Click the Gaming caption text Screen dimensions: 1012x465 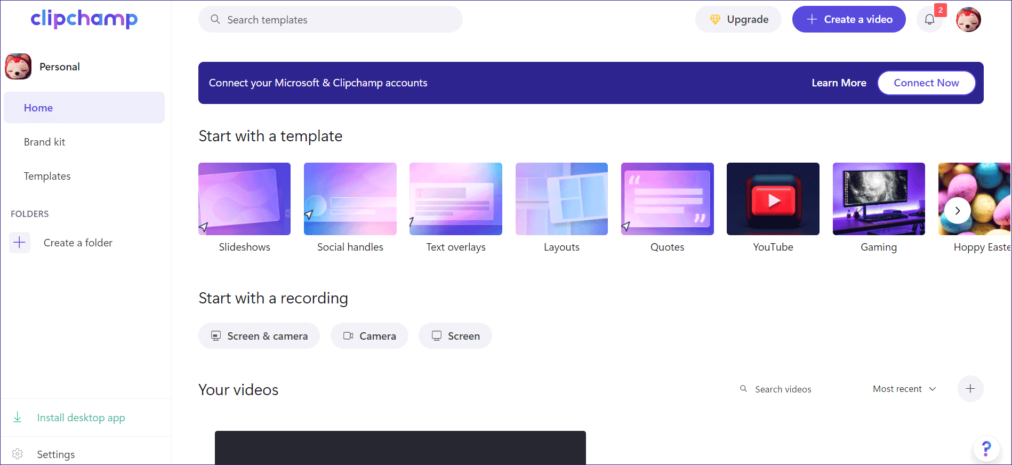879,247
